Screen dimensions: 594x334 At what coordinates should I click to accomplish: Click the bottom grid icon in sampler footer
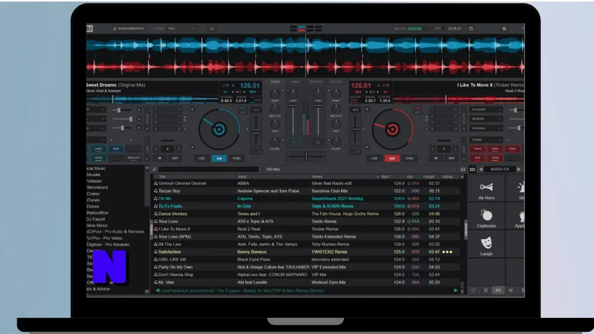tap(498, 290)
